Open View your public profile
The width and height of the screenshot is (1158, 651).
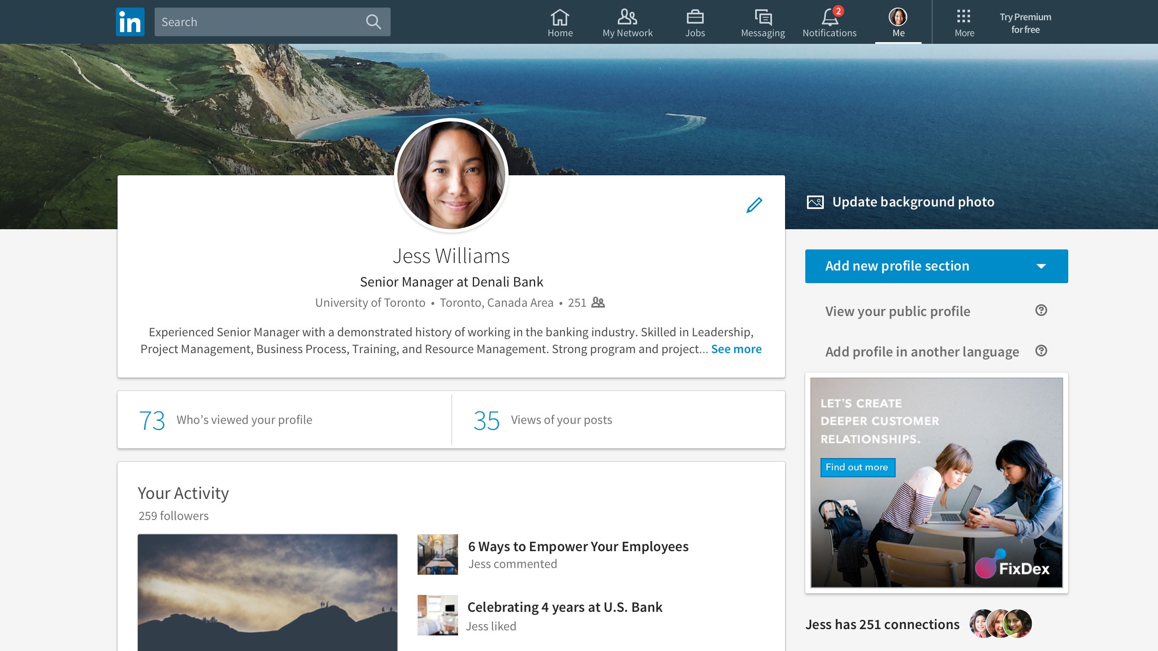coord(897,311)
